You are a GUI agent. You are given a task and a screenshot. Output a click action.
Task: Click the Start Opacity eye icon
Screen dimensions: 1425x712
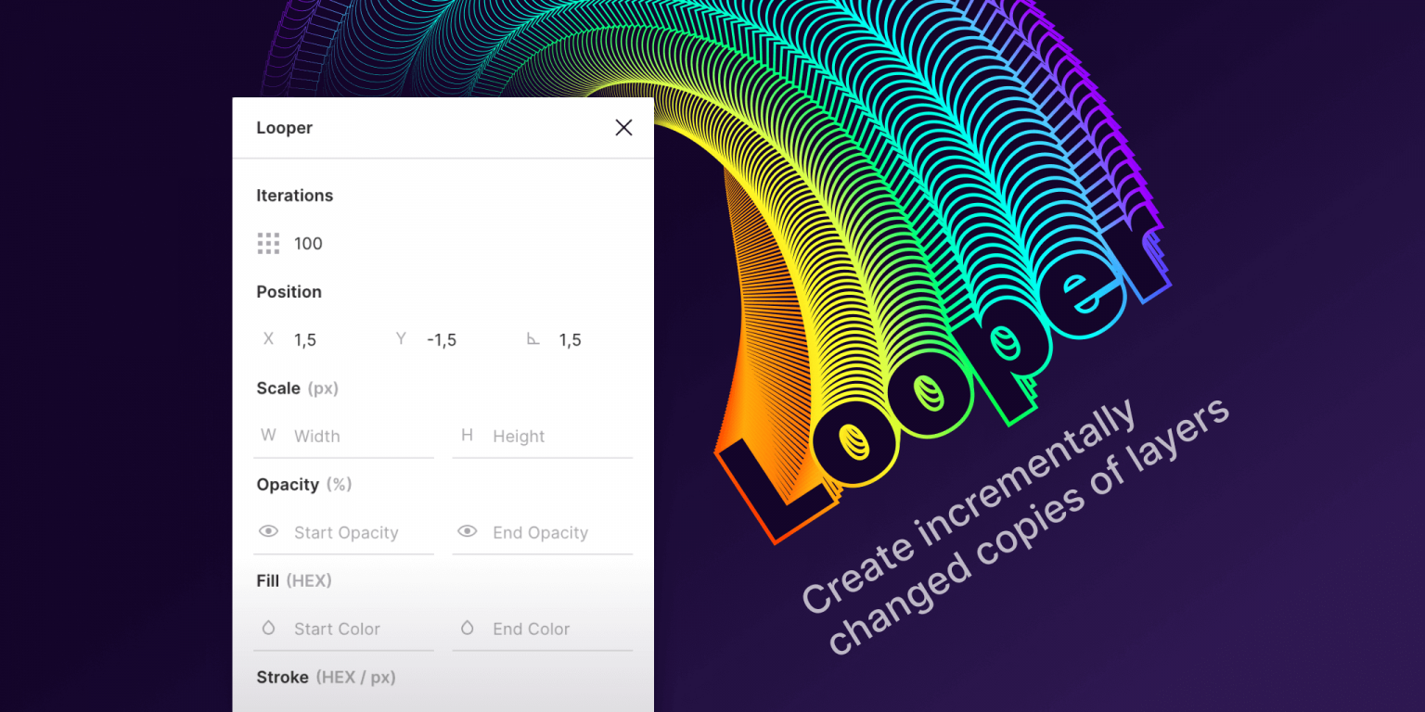(x=268, y=531)
